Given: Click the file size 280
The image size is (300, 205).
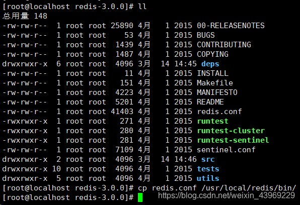Looking at the screenshot, I should [126, 131].
